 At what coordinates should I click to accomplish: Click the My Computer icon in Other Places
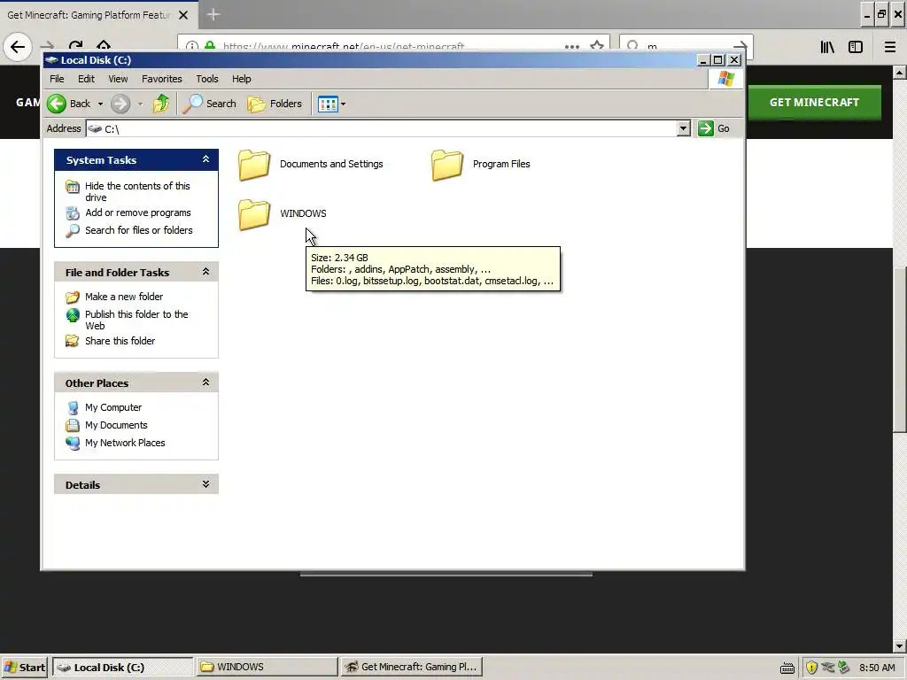tap(73, 407)
